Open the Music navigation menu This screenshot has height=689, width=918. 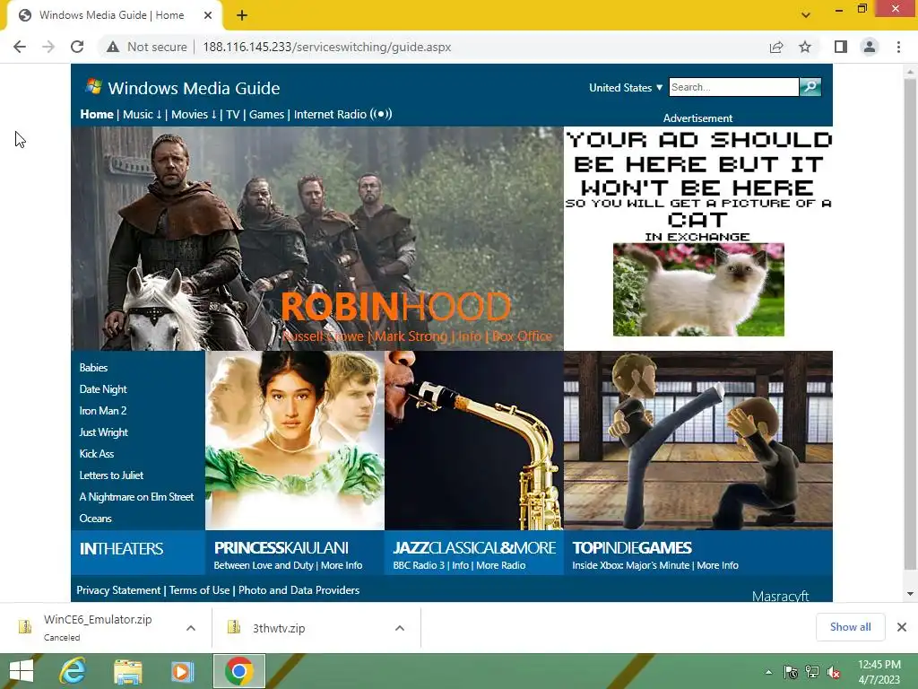143,114
